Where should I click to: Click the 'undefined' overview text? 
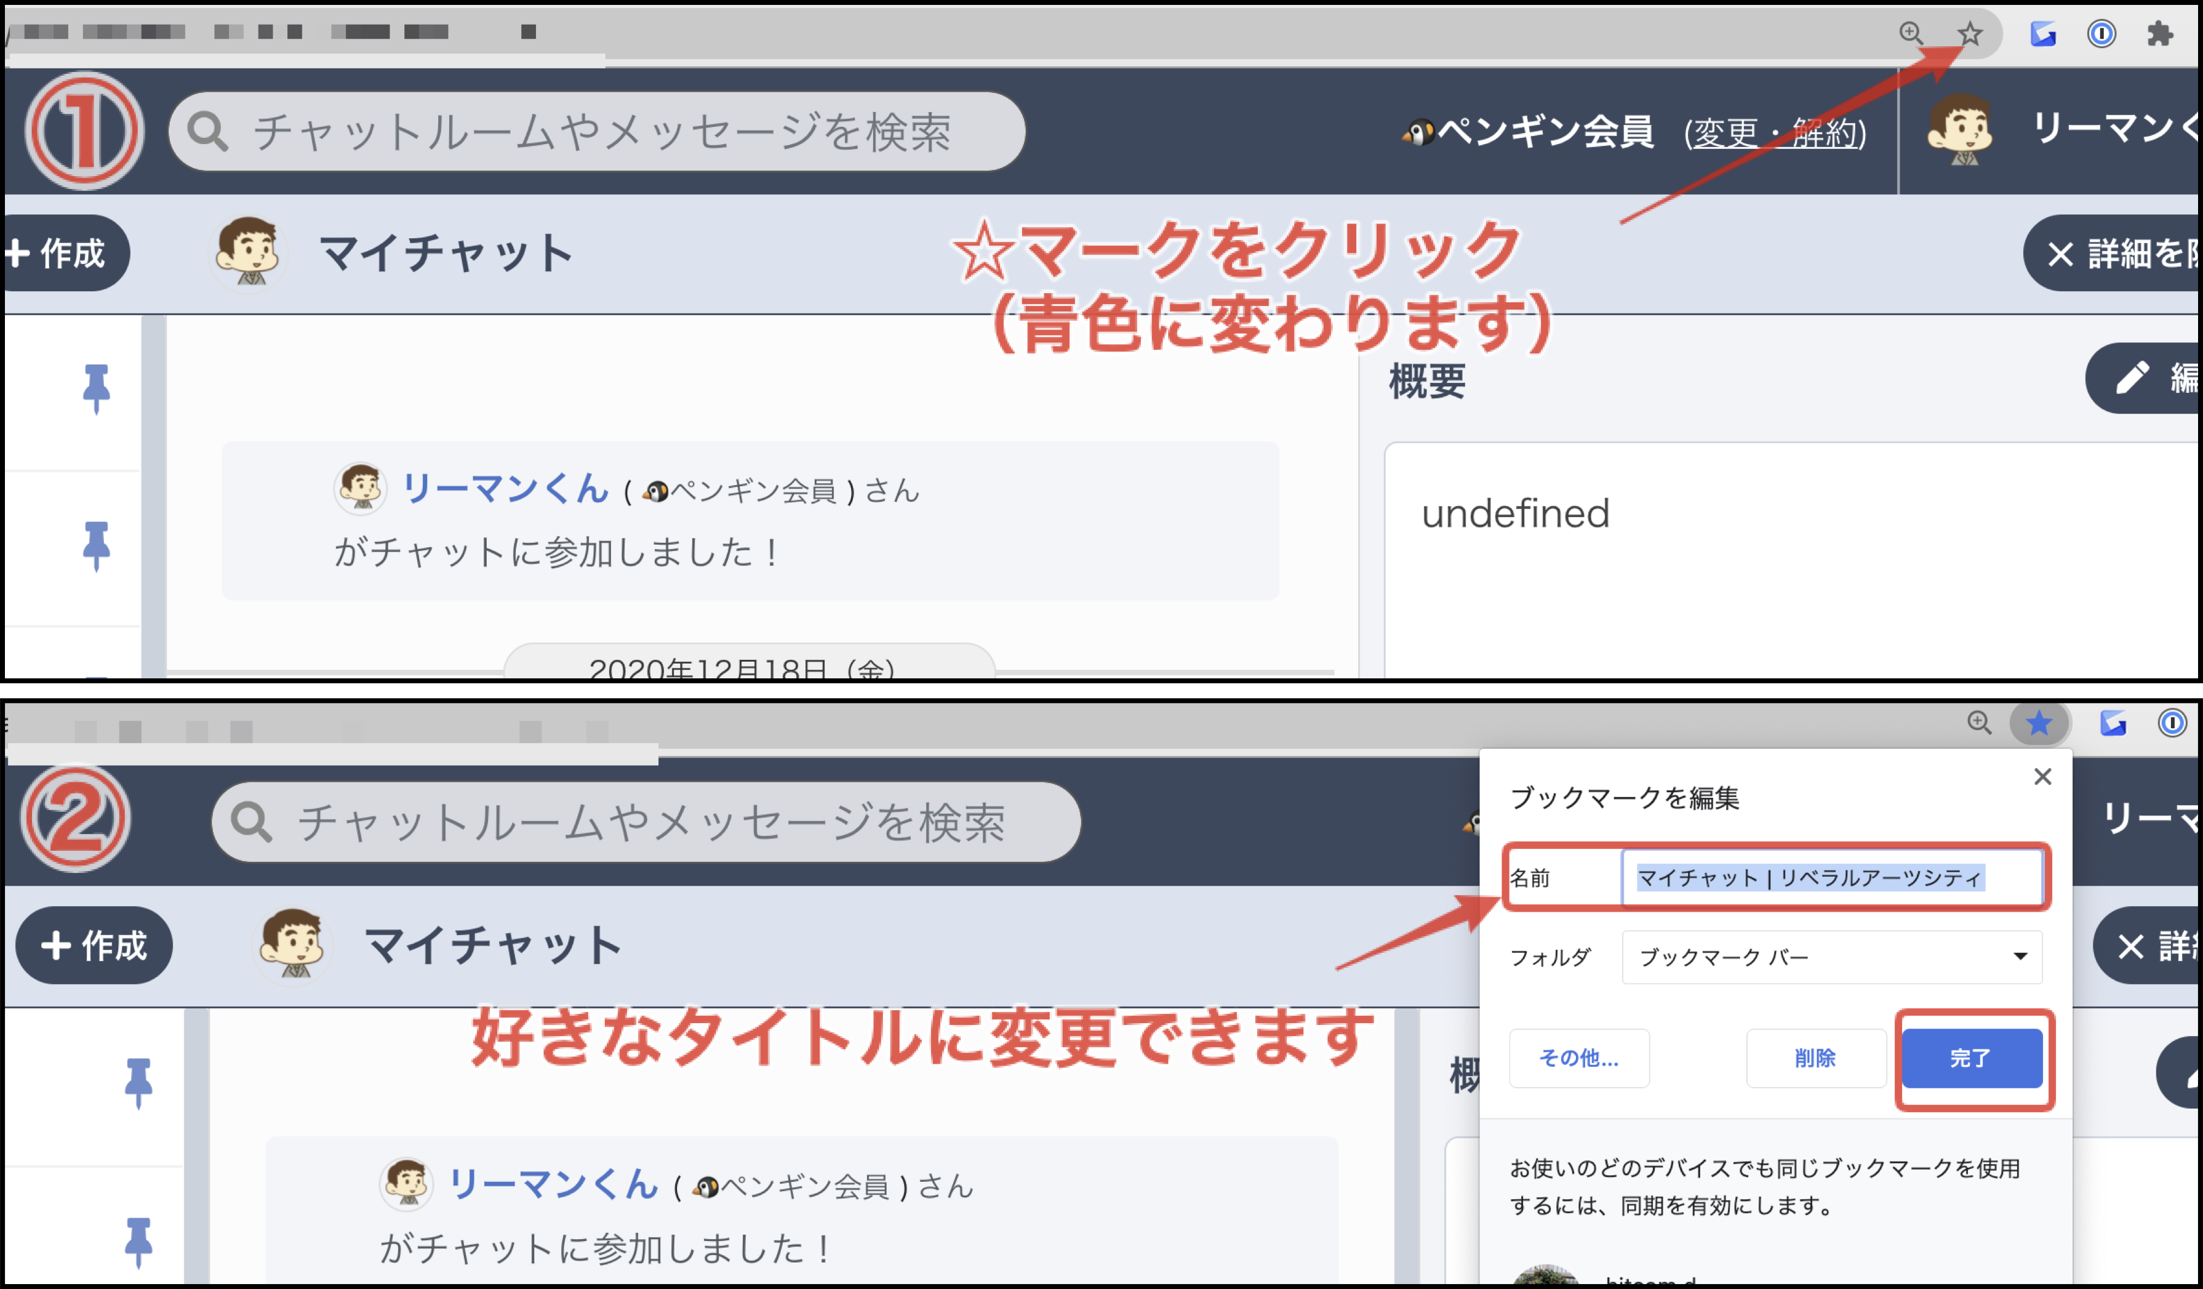[1515, 513]
